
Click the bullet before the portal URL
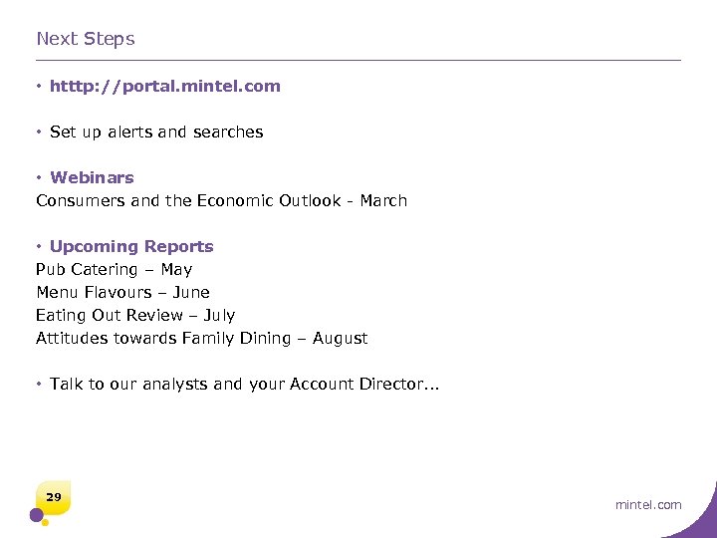coord(39,87)
